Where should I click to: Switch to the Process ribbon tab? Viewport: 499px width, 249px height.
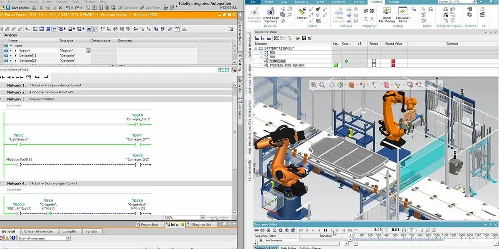click(359, 2)
